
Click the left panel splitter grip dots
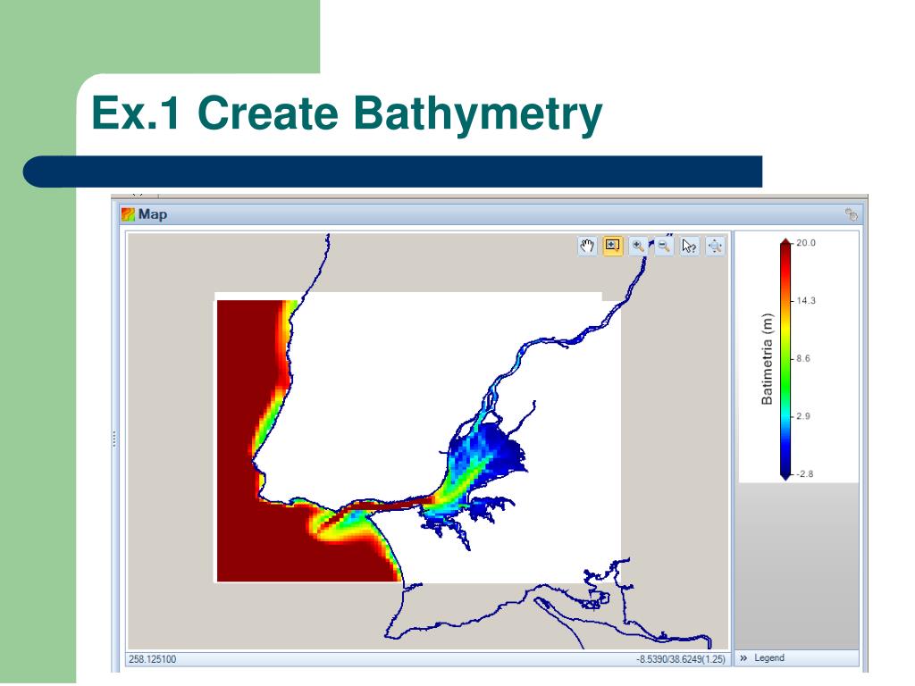(x=114, y=439)
